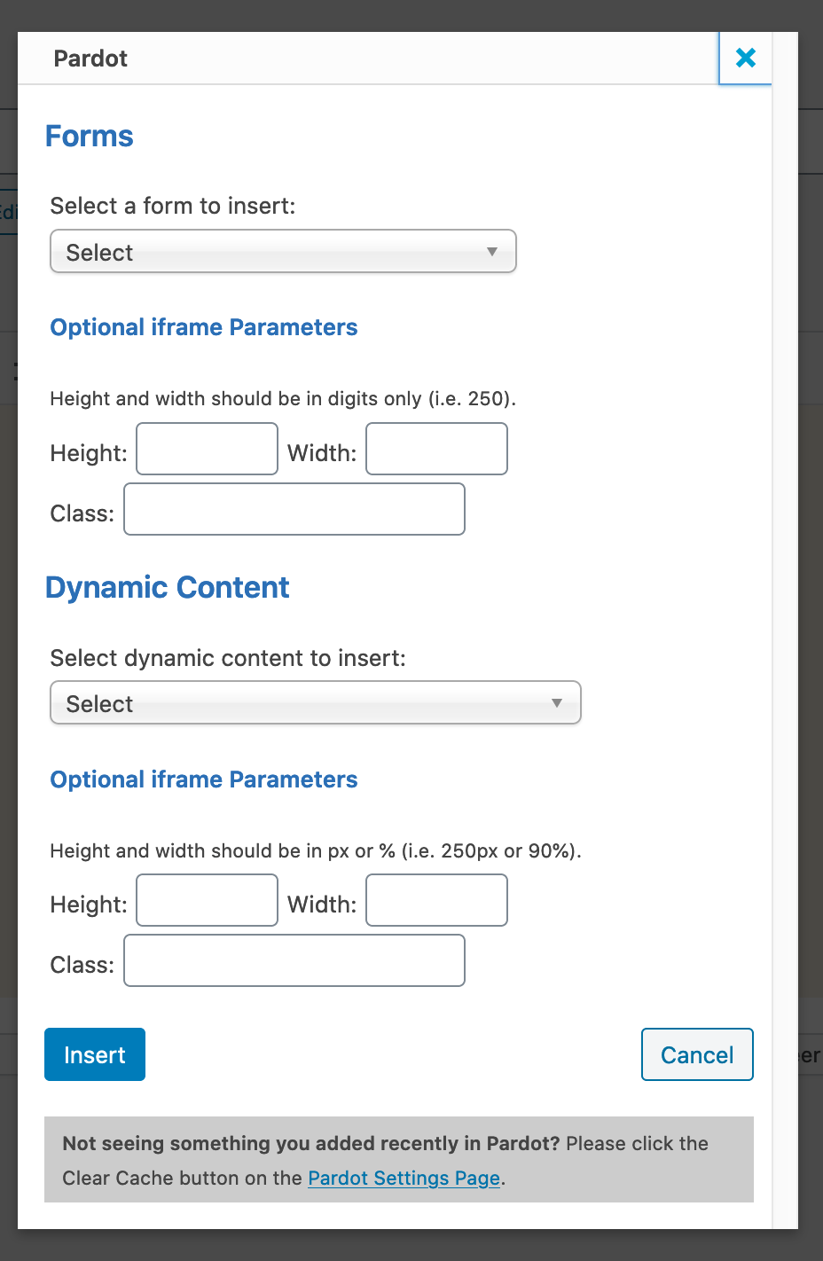Image resolution: width=823 pixels, height=1261 pixels.
Task: Open the form selection dropdown
Action: point(283,252)
